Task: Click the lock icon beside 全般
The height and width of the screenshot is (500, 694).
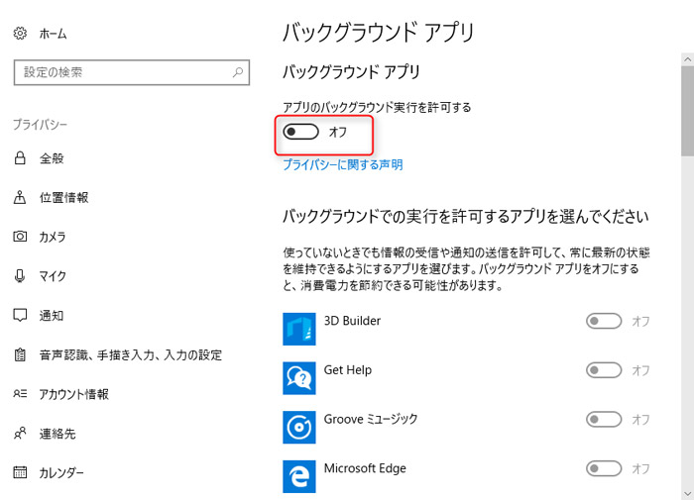Action: (20, 158)
